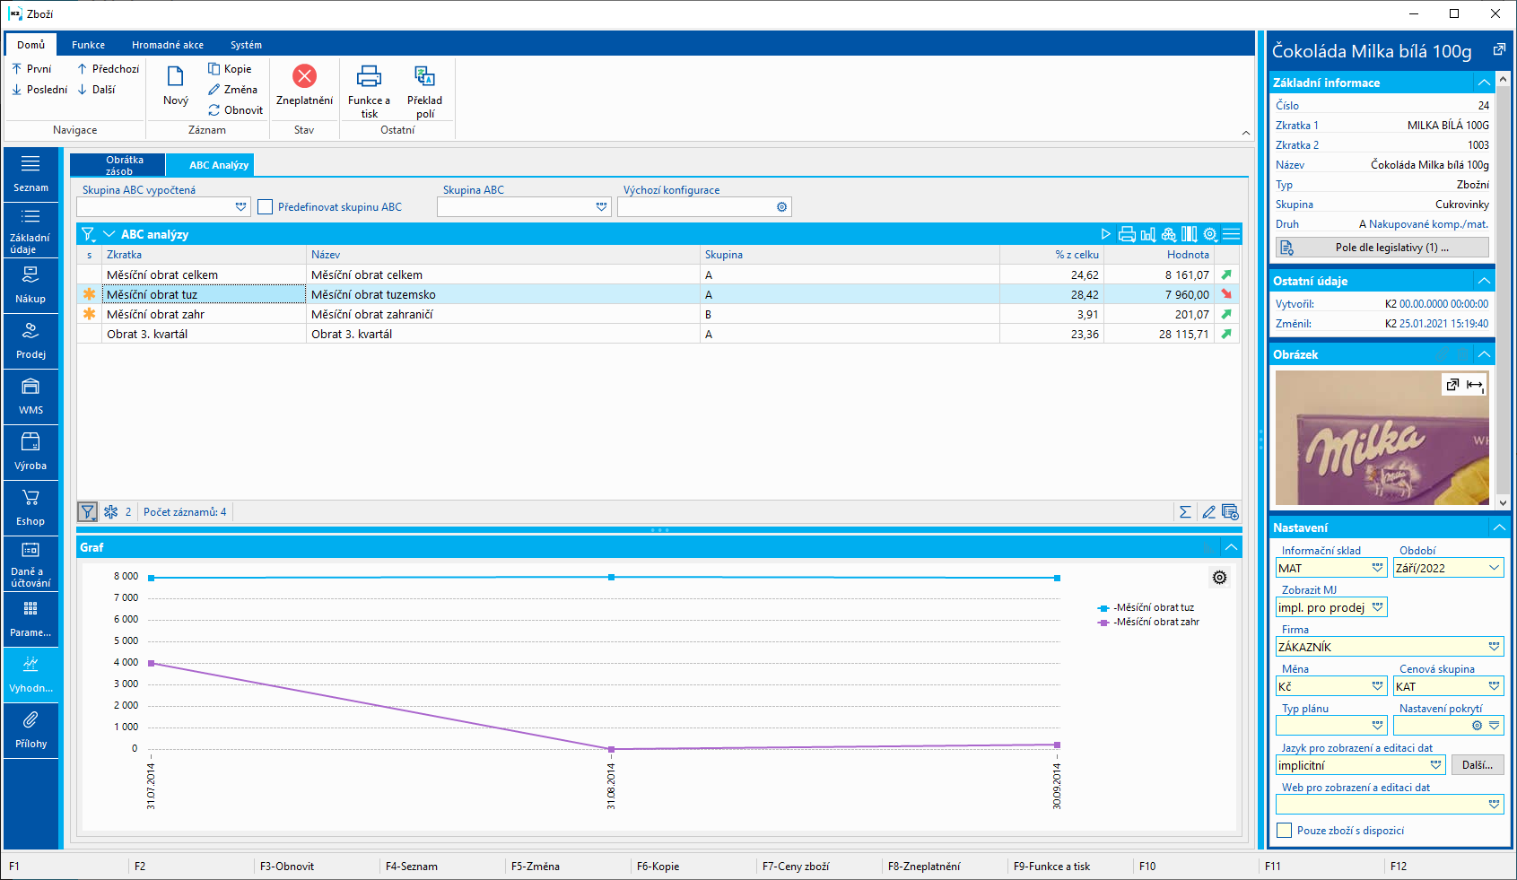Click the Překlad polí icon
1517x880 pixels.
tap(424, 77)
